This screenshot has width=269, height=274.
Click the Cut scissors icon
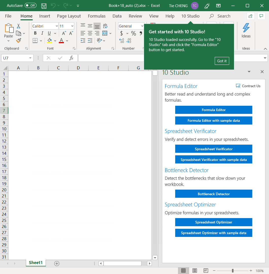tap(19, 26)
